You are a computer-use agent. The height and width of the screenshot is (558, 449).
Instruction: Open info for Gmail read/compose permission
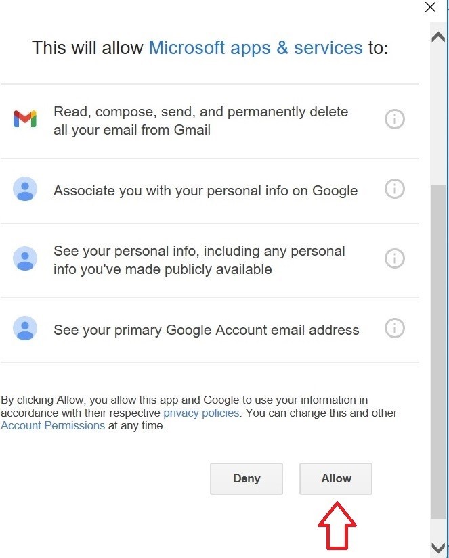tap(394, 119)
